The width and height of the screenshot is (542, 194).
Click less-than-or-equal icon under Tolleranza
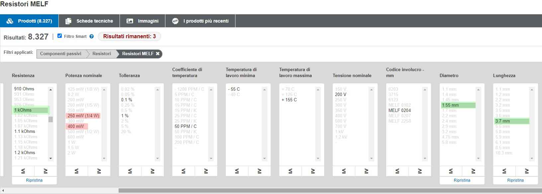[x=130, y=171]
